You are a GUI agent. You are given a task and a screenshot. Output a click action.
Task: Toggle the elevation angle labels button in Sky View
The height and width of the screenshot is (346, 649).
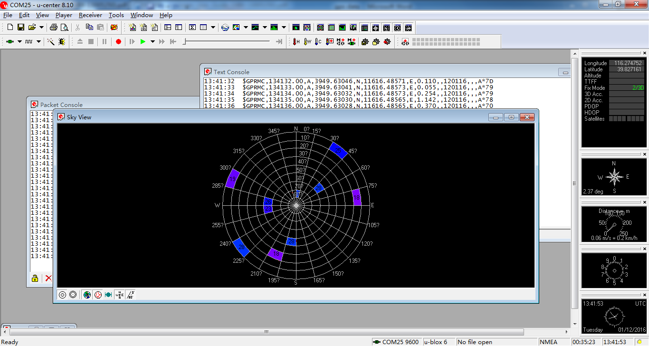coord(131,295)
